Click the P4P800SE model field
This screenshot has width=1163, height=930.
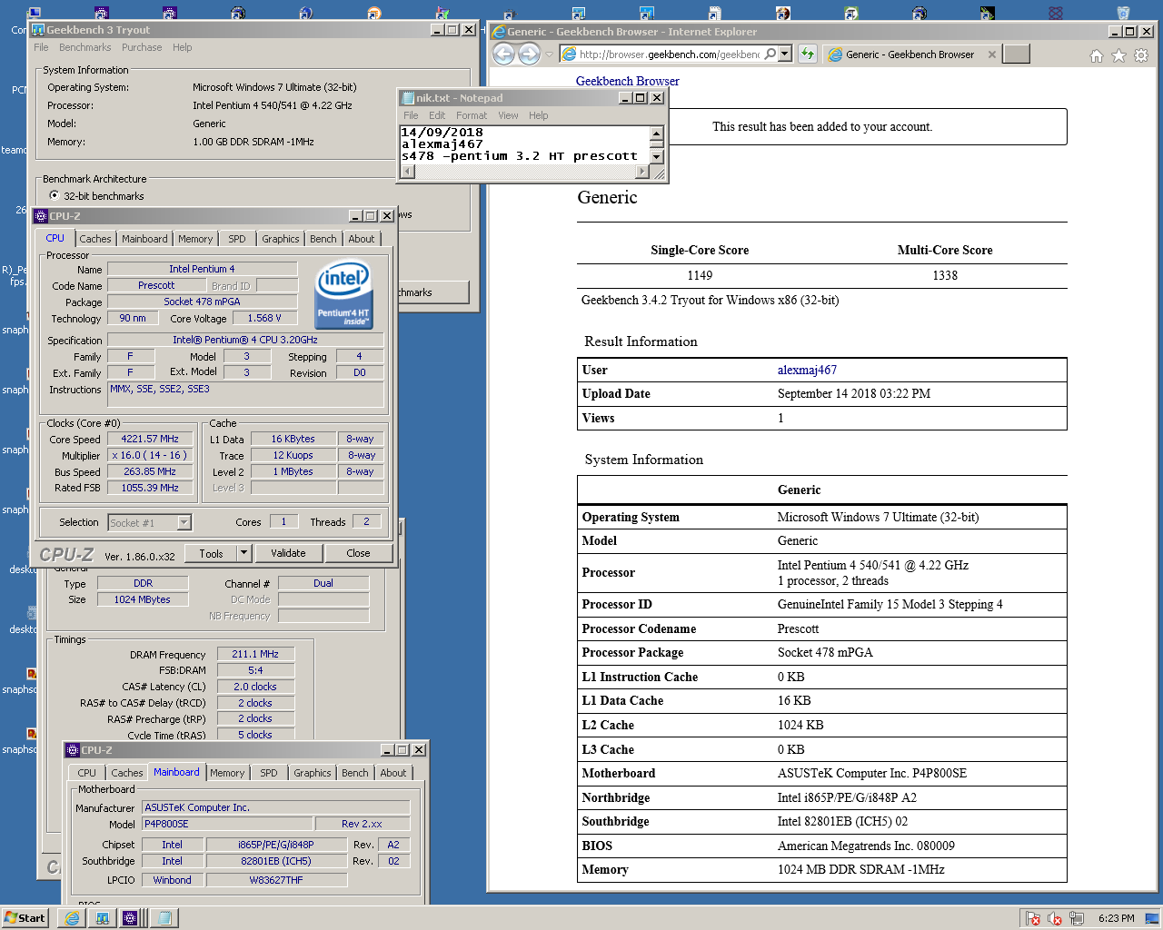227,824
